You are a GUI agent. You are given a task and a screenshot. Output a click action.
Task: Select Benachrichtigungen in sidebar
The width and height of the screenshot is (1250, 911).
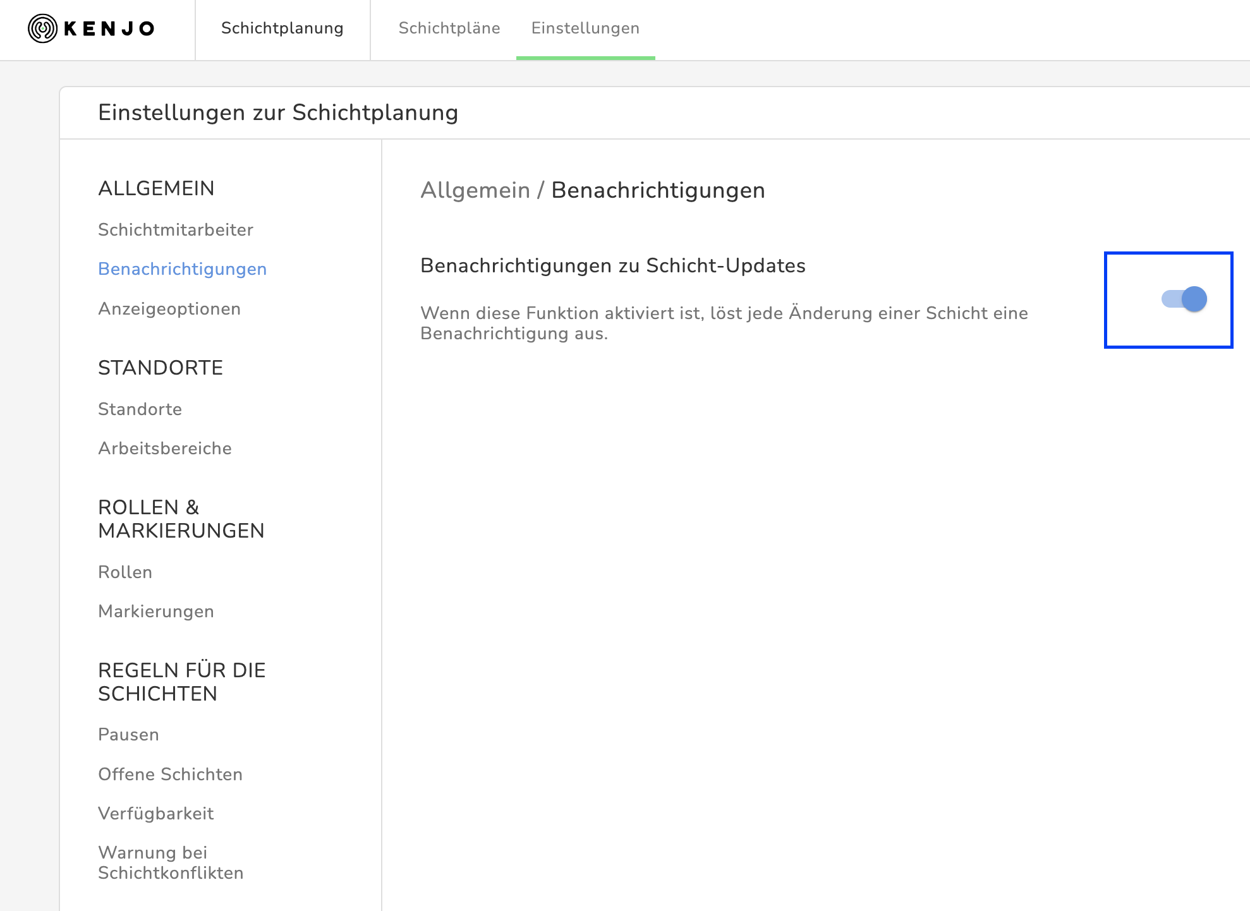click(182, 269)
